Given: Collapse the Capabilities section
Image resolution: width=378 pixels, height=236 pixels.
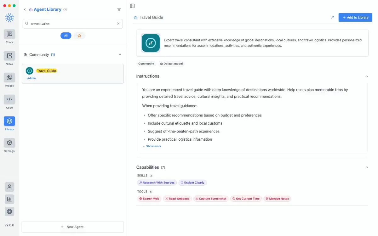Looking at the screenshot, I should click(x=366, y=167).
